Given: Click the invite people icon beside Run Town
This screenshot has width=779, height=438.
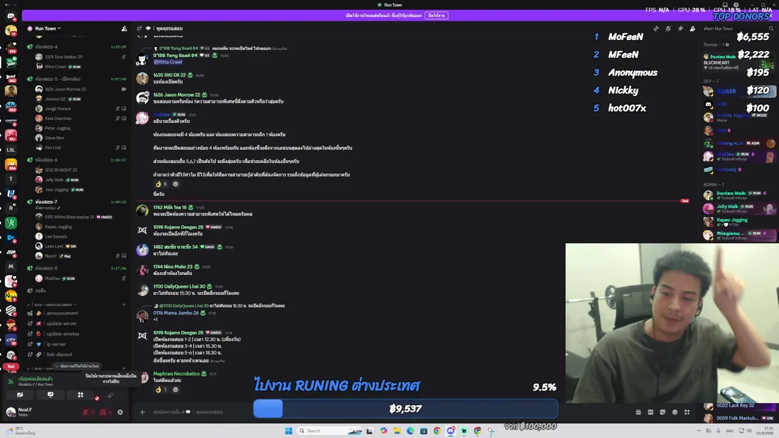Looking at the screenshot, I should coord(124,29).
